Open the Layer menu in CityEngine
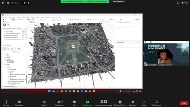Screen dimensions: 190x107 tap(14, 17)
